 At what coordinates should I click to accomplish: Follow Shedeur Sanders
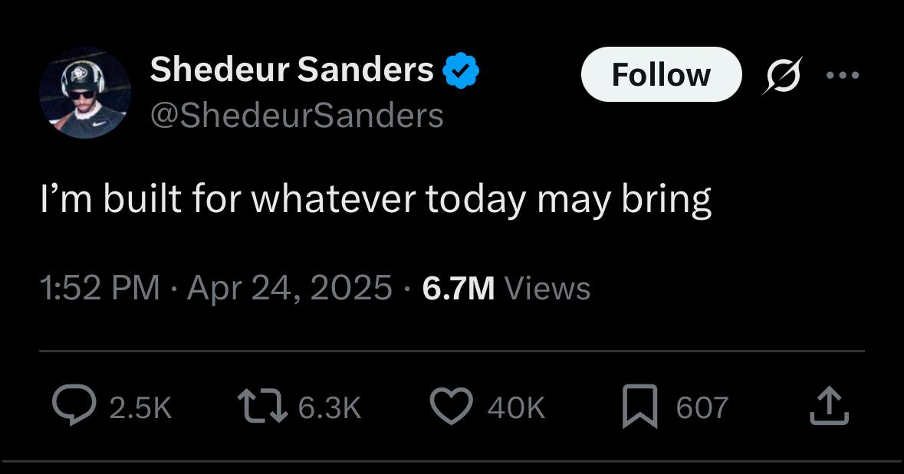point(661,74)
